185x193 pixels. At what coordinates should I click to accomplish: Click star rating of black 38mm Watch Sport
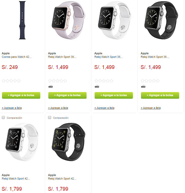pyautogui.click(x=150, y=81)
